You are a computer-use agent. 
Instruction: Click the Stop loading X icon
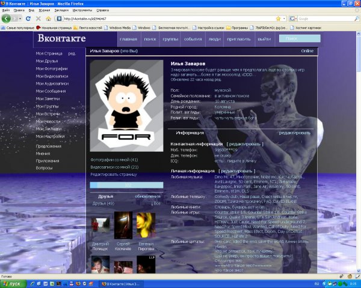click(x=39, y=19)
